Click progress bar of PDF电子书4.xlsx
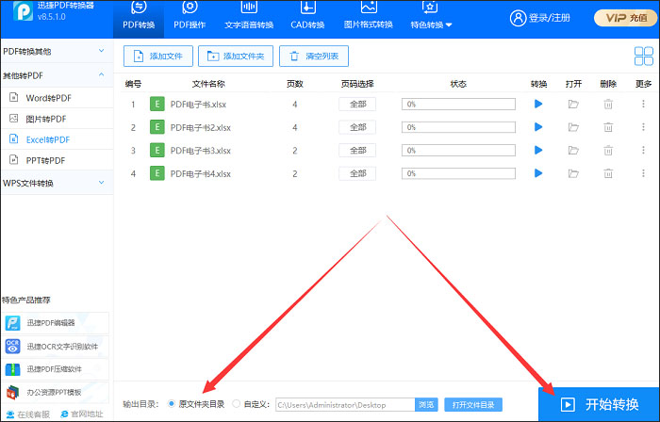This screenshot has width=660, height=422. pyautogui.click(x=458, y=173)
